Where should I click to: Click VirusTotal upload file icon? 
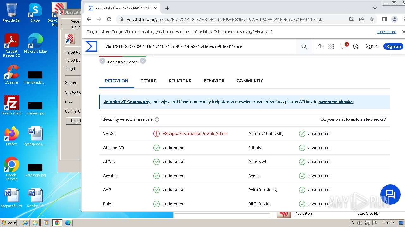[320, 46]
